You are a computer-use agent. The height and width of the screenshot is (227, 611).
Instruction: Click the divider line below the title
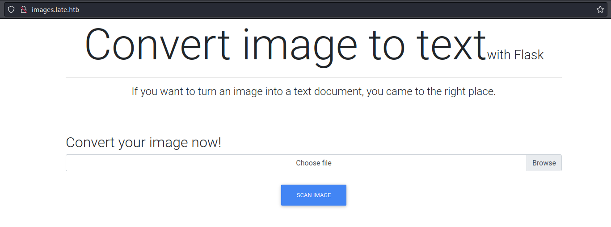pyautogui.click(x=313, y=78)
